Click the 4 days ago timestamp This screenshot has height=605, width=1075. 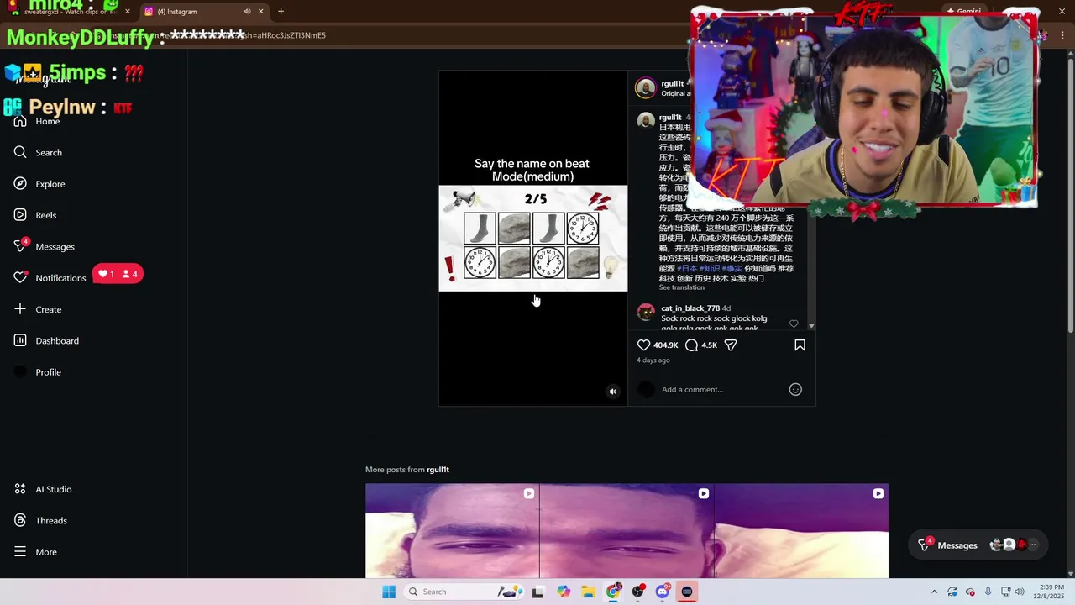[653, 360]
